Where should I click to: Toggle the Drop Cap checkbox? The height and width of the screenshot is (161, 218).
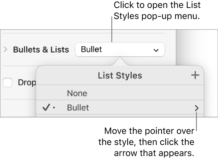click(8, 83)
